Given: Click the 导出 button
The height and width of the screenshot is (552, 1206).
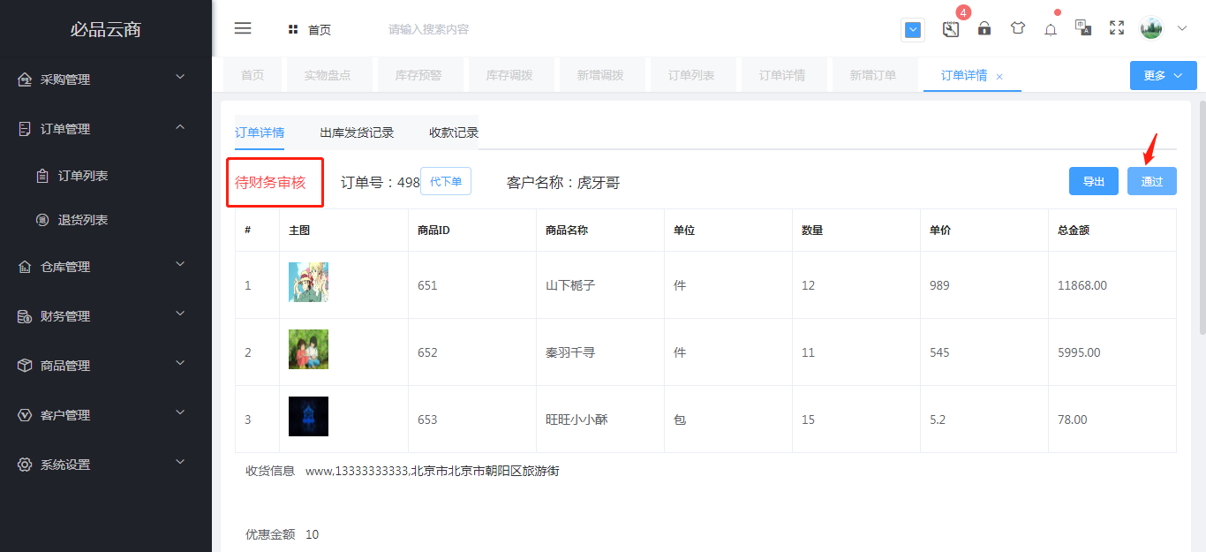Looking at the screenshot, I should point(1094,181).
